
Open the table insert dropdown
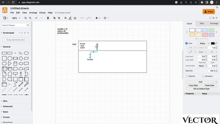[106, 18]
